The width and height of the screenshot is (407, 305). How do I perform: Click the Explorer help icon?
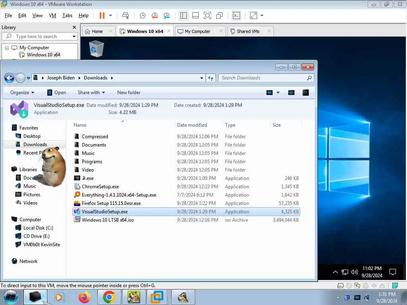pos(306,93)
